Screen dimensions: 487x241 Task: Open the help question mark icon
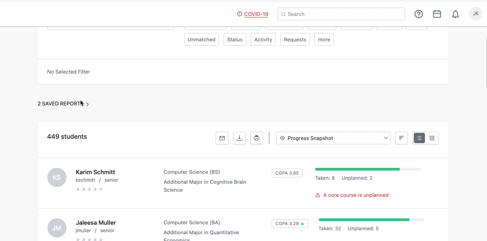click(419, 14)
